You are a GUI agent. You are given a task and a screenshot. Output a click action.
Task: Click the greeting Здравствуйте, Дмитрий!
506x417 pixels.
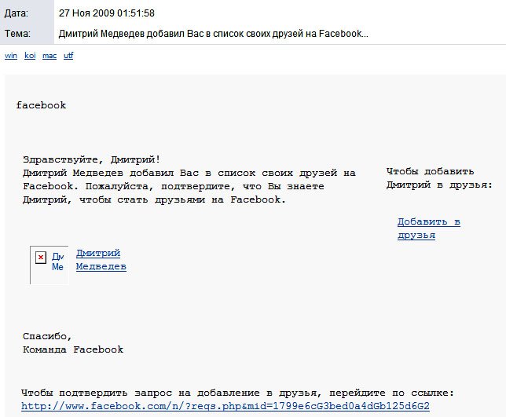tap(91, 159)
